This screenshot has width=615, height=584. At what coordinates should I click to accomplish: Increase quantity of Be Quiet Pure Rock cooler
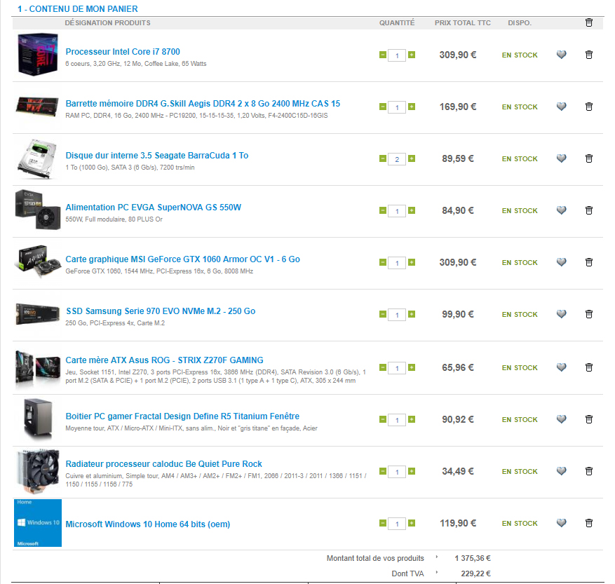412,471
